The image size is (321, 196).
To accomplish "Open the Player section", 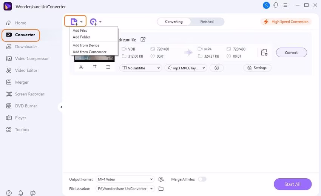I will [x=16, y=118].
